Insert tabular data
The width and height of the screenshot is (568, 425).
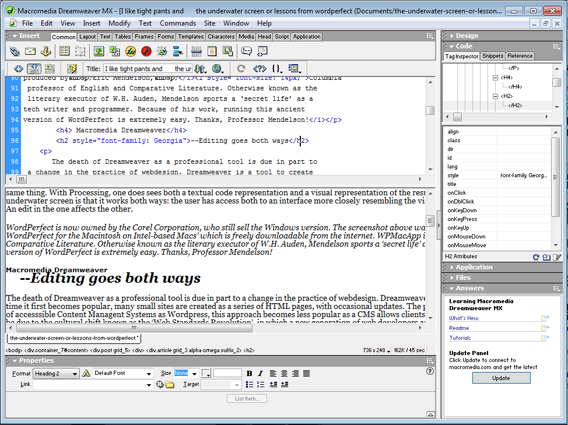click(228, 51)
